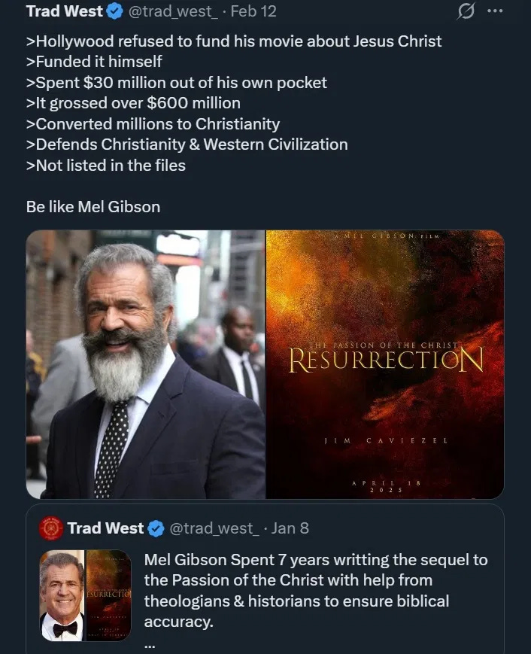
Task: Click the April 18 2025 date on poster
Action: (386, 486)
